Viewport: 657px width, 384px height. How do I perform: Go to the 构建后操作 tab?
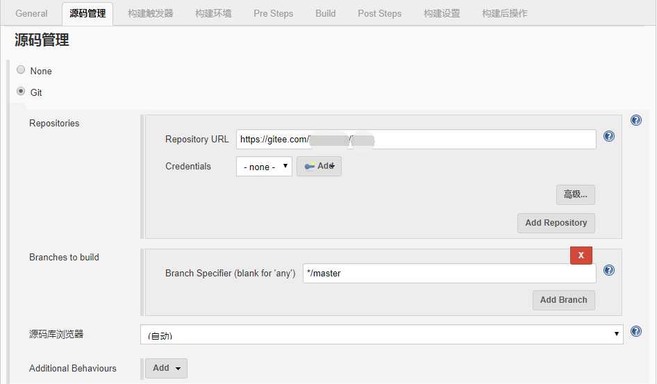(504, 13)
